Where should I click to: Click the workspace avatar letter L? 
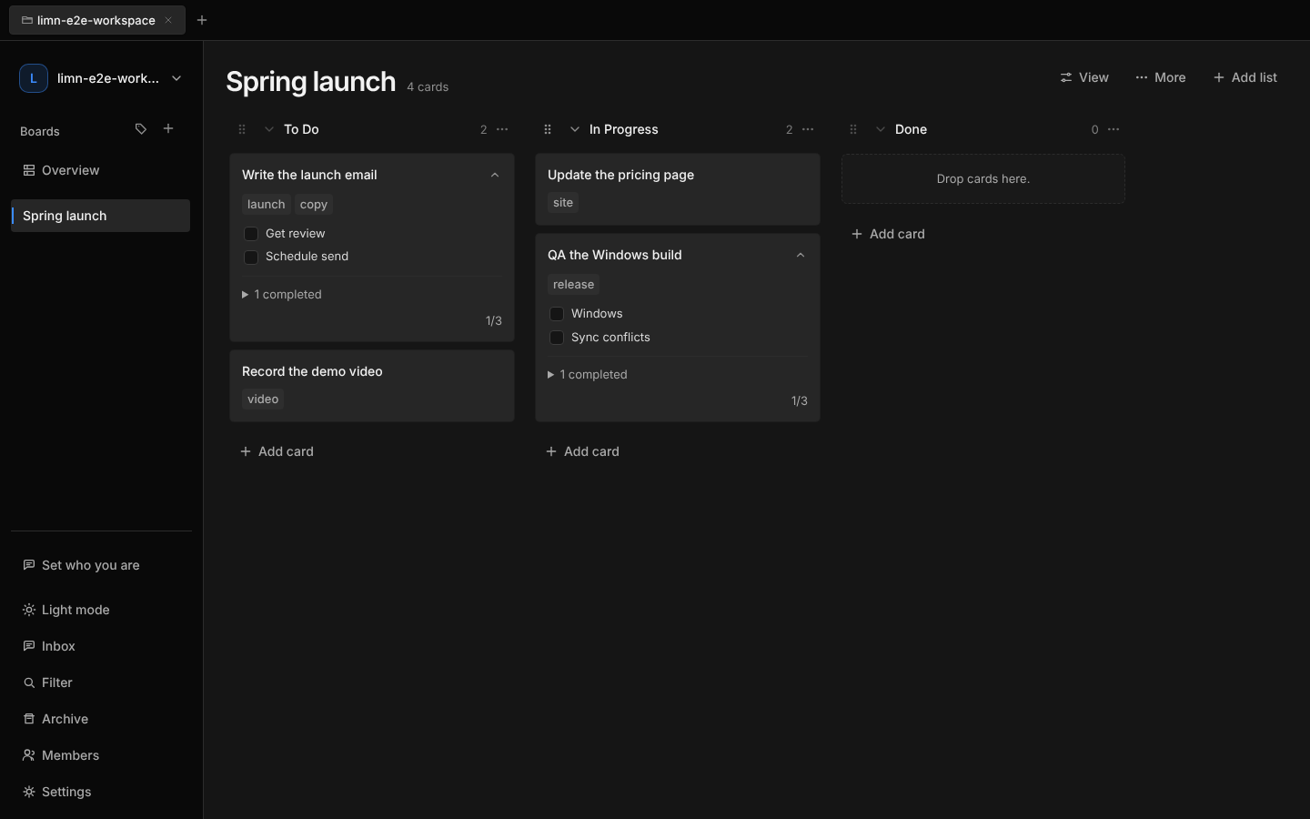point(34,78)
